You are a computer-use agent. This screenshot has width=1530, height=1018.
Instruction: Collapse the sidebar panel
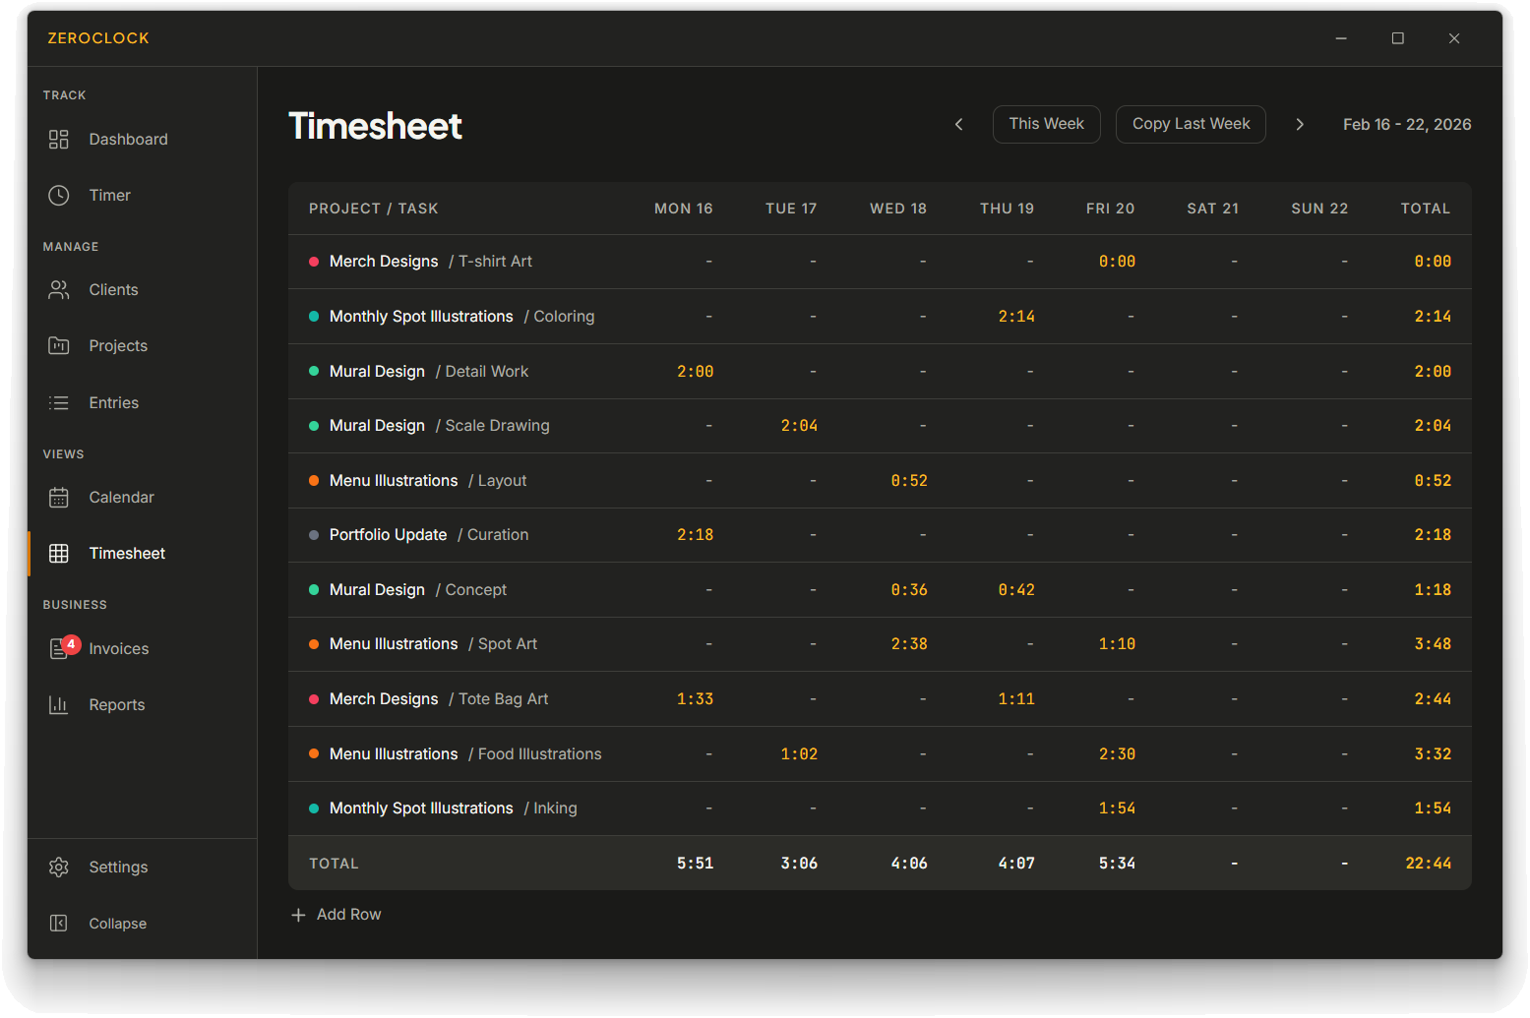coord(59,924)
